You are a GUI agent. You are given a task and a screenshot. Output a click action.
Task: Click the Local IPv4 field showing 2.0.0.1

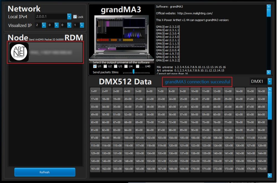[51, 17]
